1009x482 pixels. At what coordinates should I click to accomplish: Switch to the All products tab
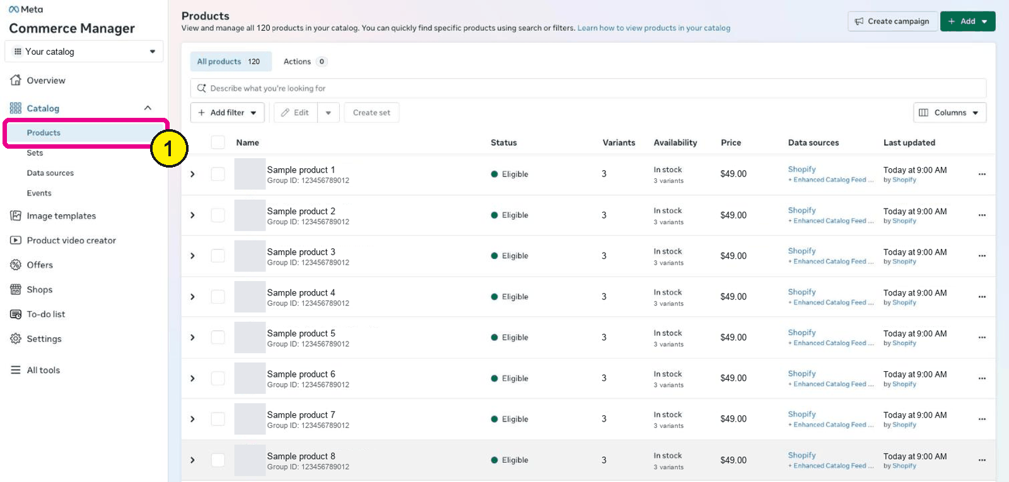tap(231, 61)
